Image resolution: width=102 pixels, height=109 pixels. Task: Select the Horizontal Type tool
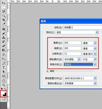4,68
